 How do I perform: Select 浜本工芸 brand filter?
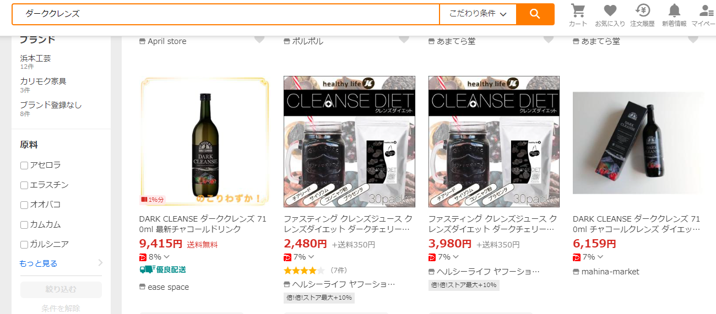pos(36,58)
